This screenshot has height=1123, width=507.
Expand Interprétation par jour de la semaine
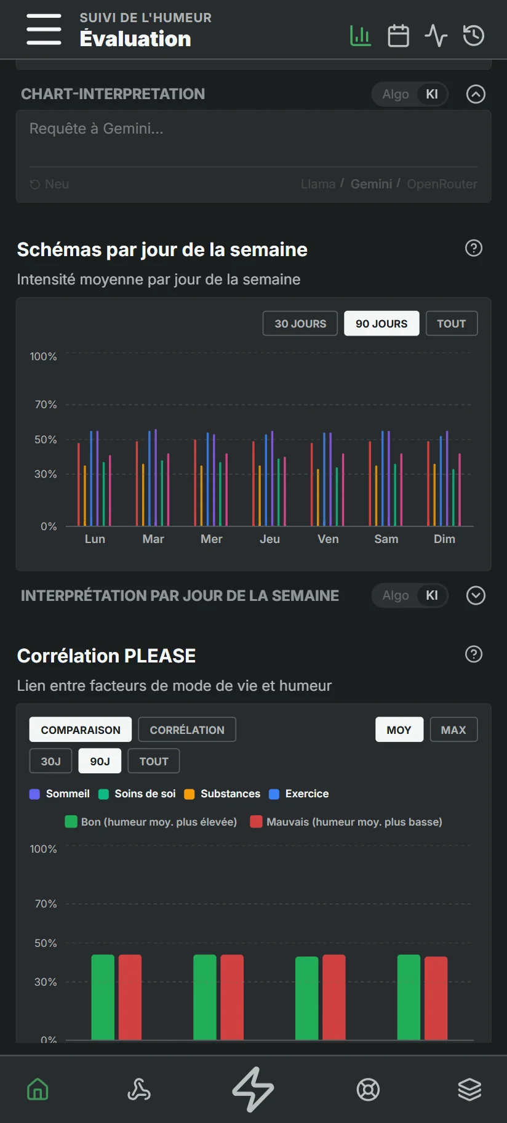476,595
